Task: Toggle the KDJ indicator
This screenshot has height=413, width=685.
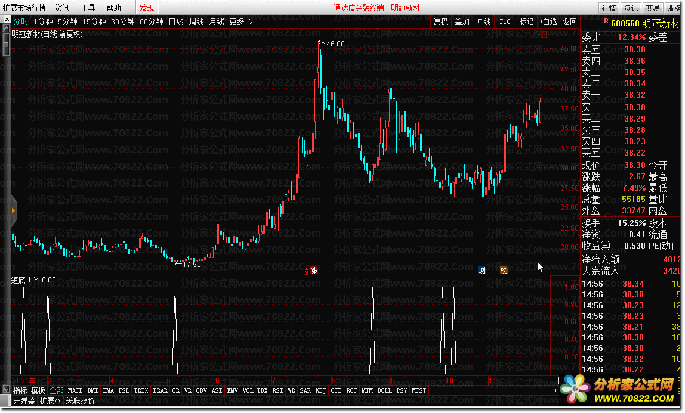Action: tap(320, 390)
